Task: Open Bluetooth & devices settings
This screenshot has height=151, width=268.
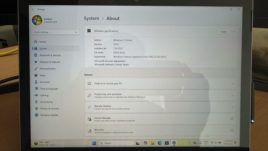Action: (x=55, y=55)
